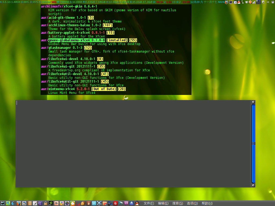
Task: Click the [installed] tag in terminal output
Action: click(117, 40)
